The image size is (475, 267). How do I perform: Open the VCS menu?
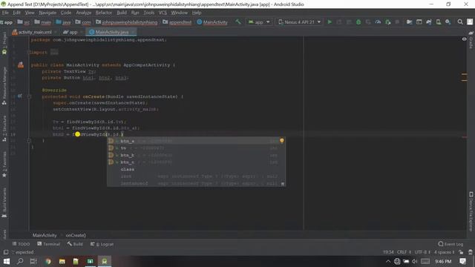point(163,13)
